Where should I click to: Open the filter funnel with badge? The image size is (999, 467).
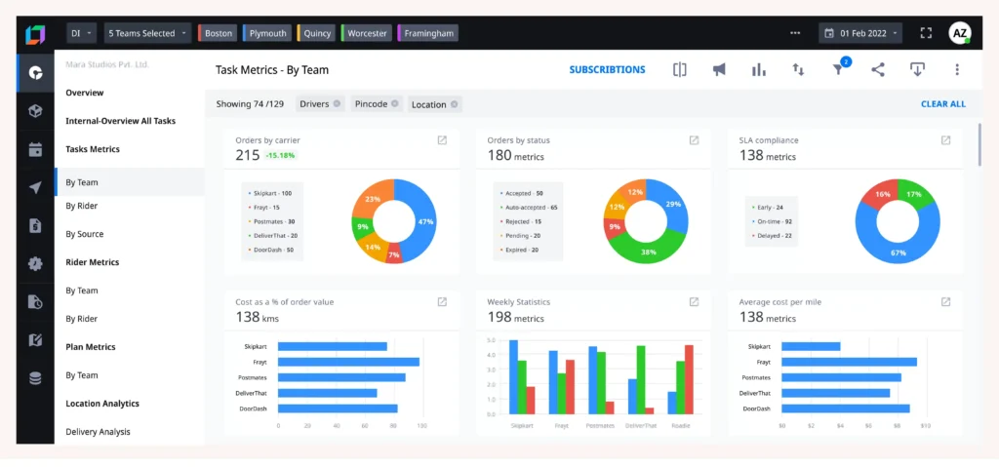(838, 69)
